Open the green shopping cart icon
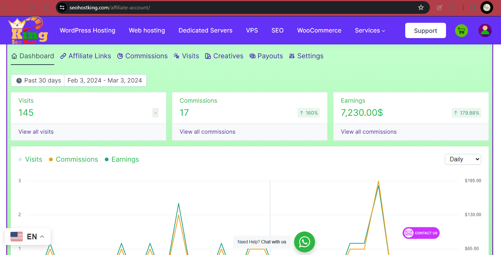 (461, 31)
